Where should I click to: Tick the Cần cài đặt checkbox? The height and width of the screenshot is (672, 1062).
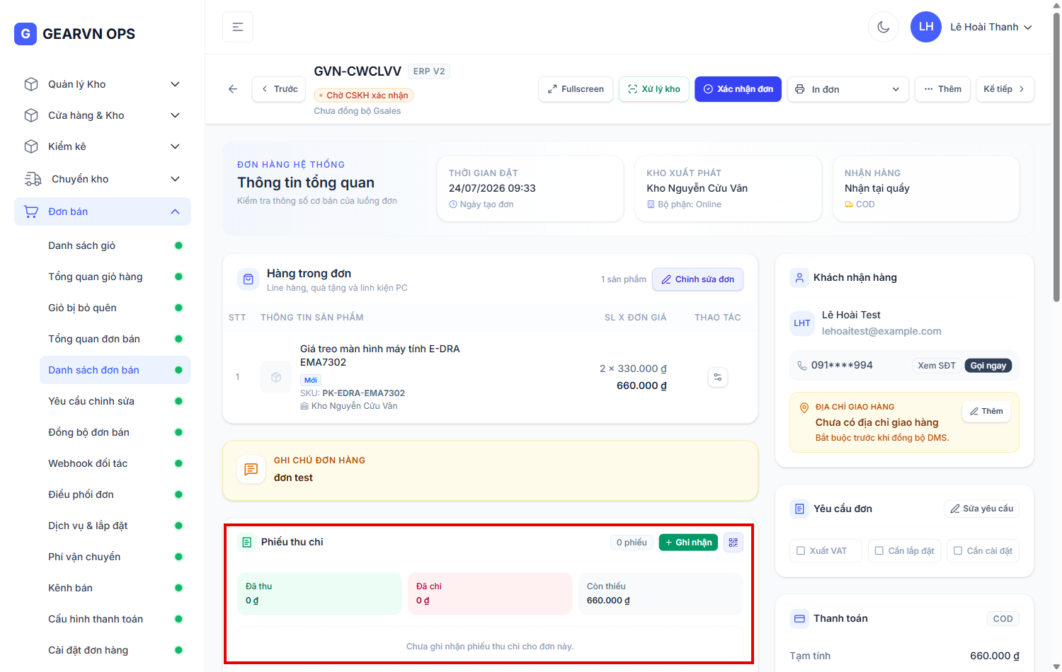[957, 551]
